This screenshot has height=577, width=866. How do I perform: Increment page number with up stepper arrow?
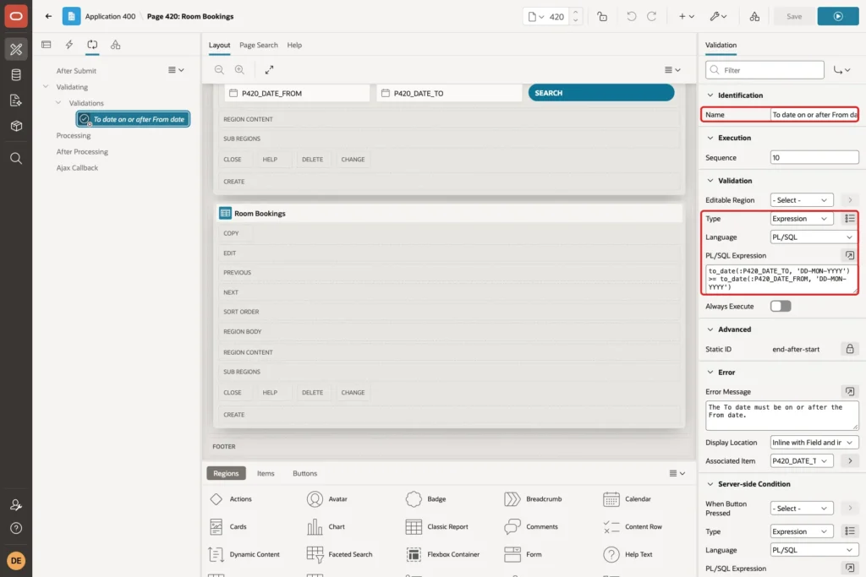(x=575, y=12)
